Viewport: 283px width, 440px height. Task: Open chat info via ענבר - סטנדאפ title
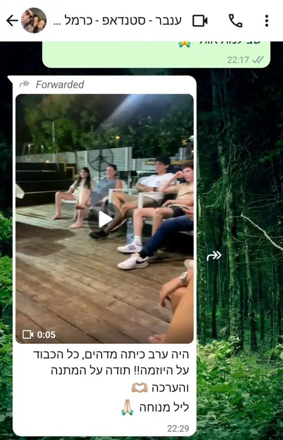click(x=118, y=20)
